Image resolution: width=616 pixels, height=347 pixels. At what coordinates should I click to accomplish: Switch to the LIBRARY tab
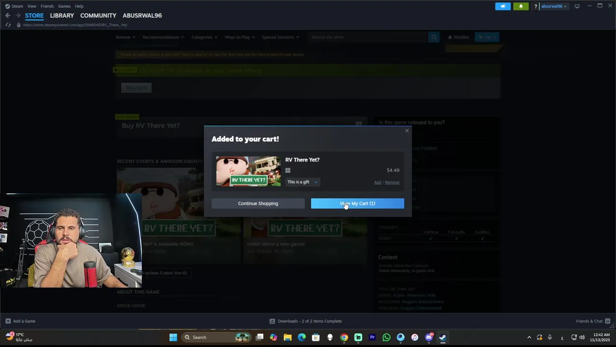(x=62, y=15)
